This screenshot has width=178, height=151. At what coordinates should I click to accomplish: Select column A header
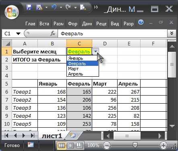click(x=25, y=43)
